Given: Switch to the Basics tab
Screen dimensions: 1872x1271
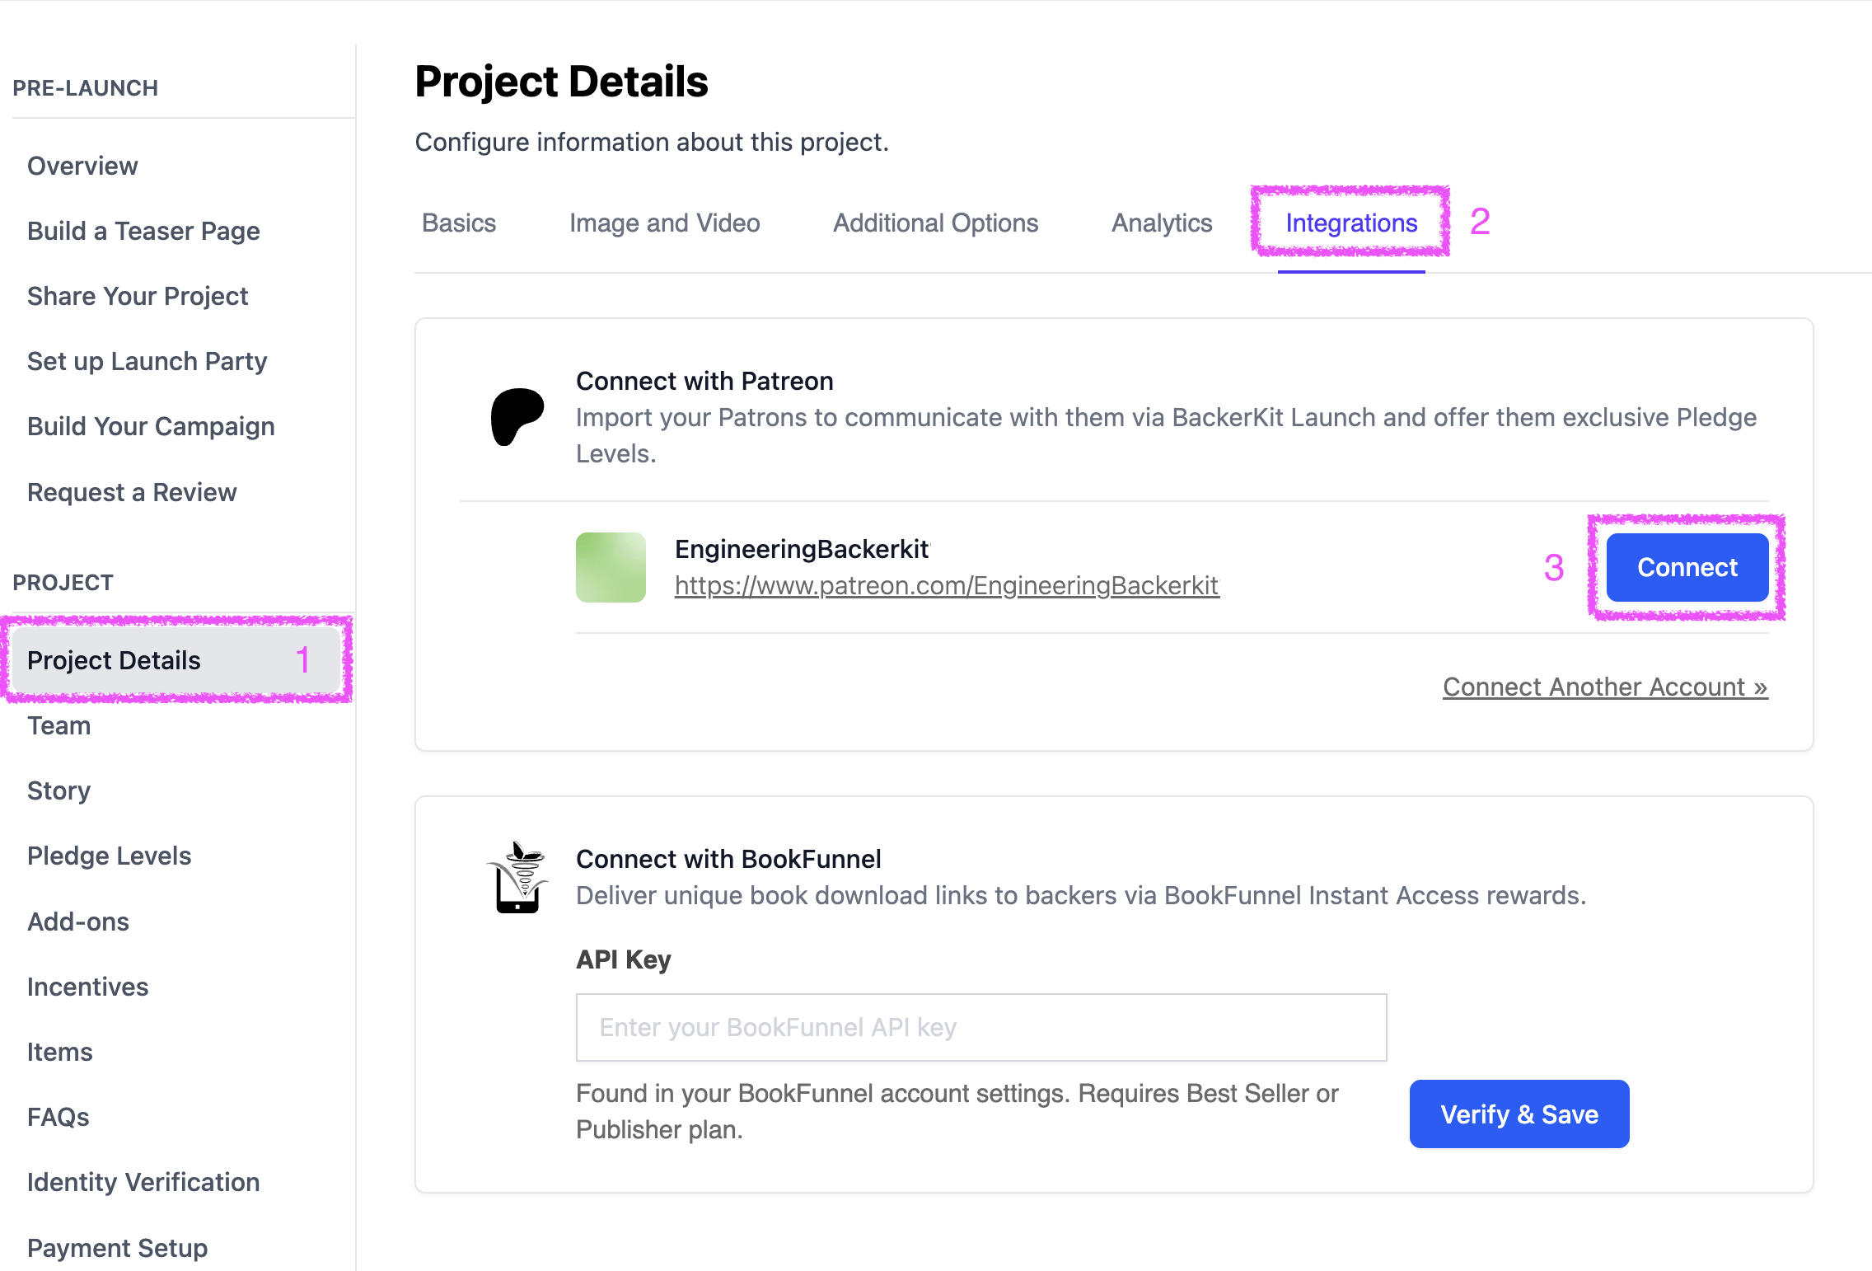Looking at the screenshot, I should pyautogui.click(x=459, y=223).
